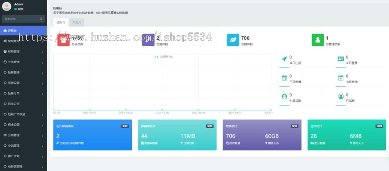Click the 实时 badge on 数据库统计 card
This screenshot has height=171, width=389.
coord(210,126)
